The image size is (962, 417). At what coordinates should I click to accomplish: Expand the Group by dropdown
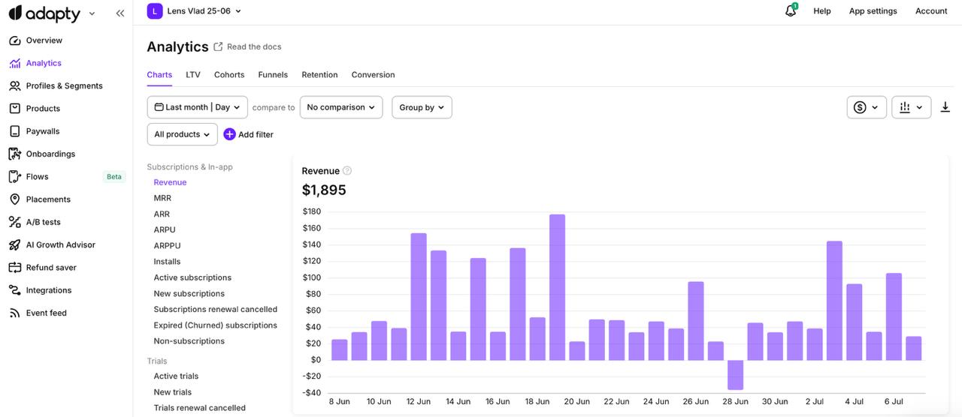point(422,107)
